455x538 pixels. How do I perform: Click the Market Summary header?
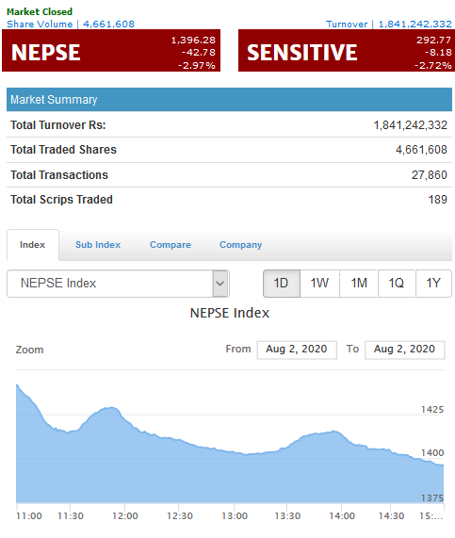pyautogui.click(x=229, y=100)
